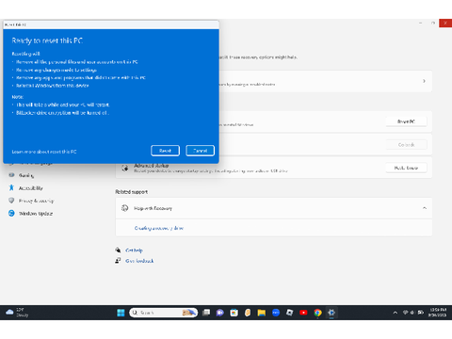Open Task View from the taskbar
452x339 pixels.
[206, 313]
